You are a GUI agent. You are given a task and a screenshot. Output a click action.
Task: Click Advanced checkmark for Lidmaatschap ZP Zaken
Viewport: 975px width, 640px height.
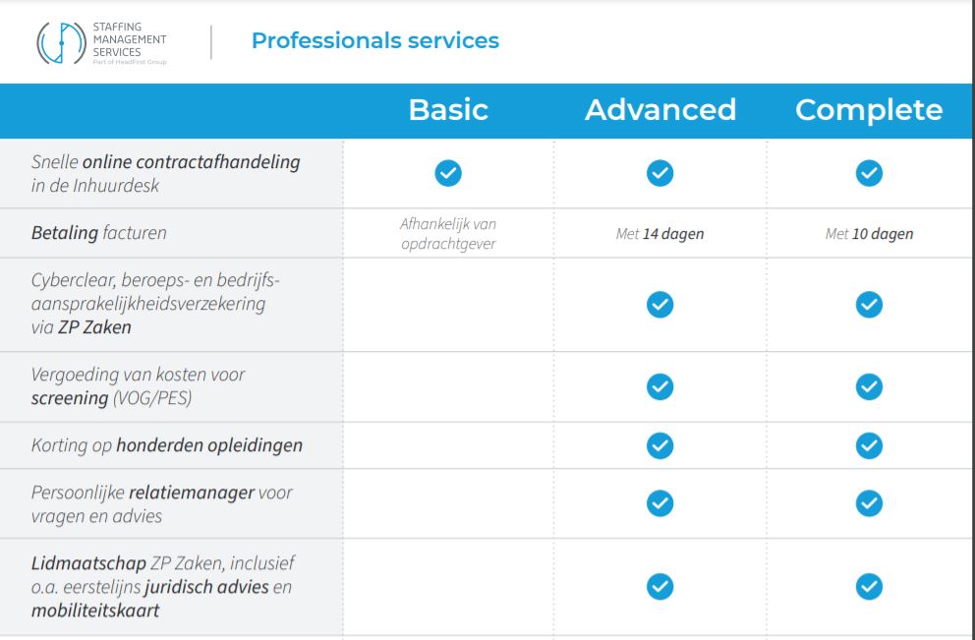(660, 587)
